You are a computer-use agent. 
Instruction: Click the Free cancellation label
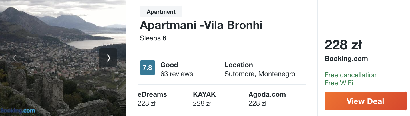(351, 75)
